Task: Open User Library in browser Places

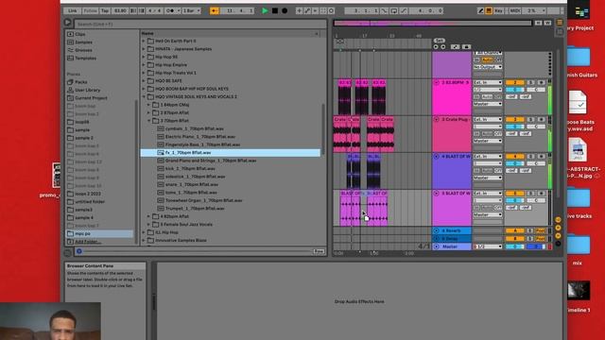Action: click(x=87, y=91)
